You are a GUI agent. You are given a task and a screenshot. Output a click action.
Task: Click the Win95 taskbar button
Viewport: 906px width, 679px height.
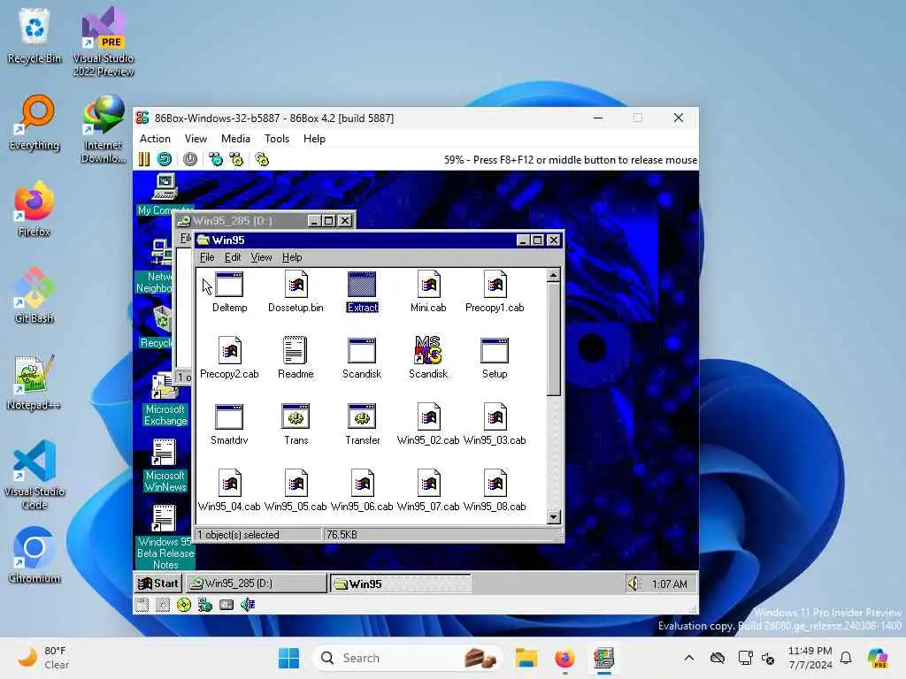(x=401, y=584)
